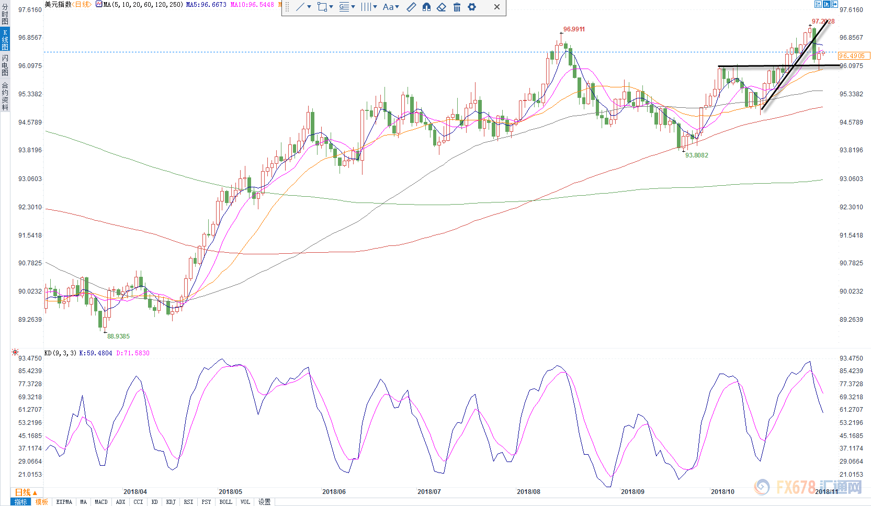Switch to 分时图 sidebar tab

coord(5,15)
